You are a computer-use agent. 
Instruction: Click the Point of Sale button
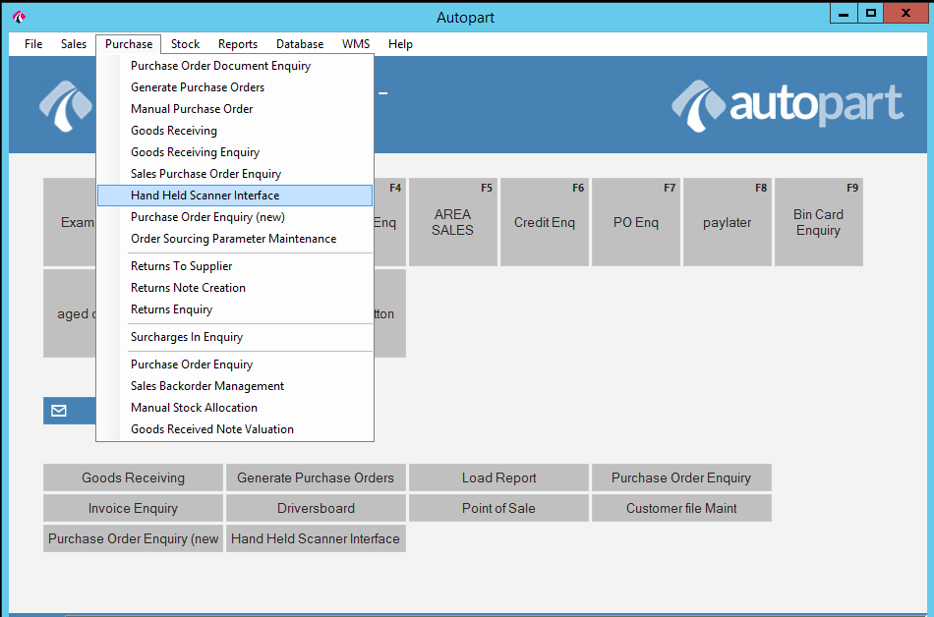point(498,508)
